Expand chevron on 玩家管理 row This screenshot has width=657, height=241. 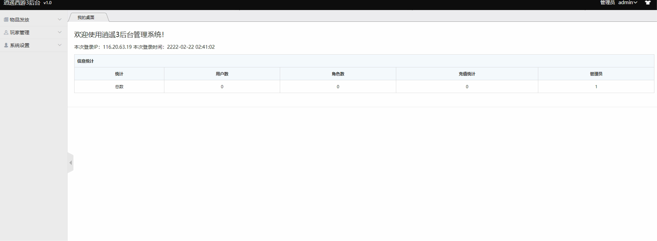(60, 32)
